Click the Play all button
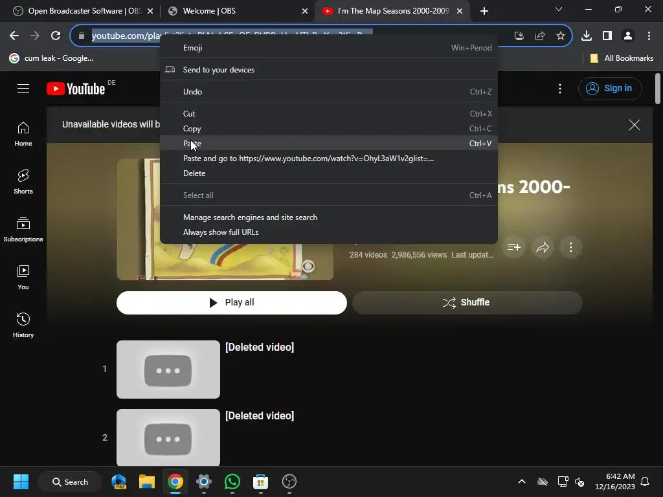 click(232, 303)
